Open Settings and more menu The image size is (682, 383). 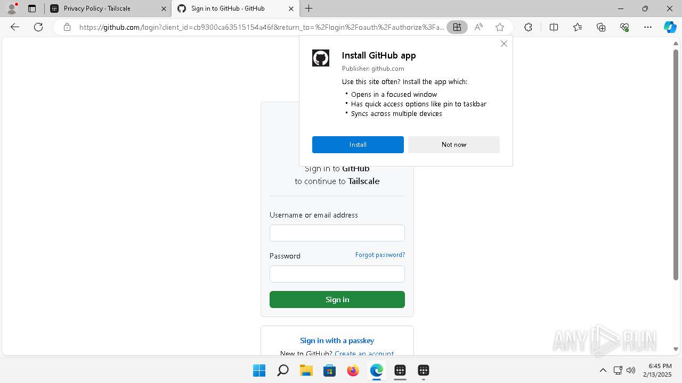coord(648,27)
